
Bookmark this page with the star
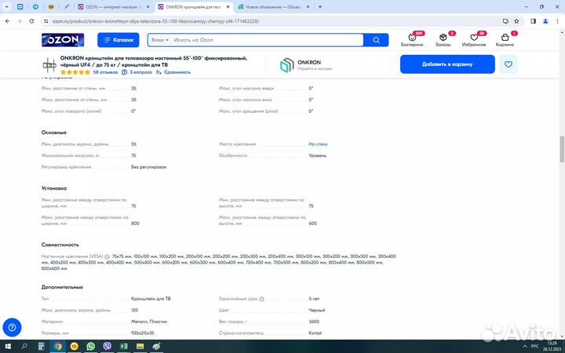click(x=516, y=21)
